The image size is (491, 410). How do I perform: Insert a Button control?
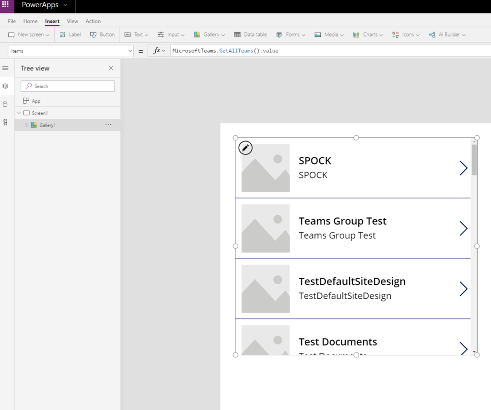coord(103,35)
